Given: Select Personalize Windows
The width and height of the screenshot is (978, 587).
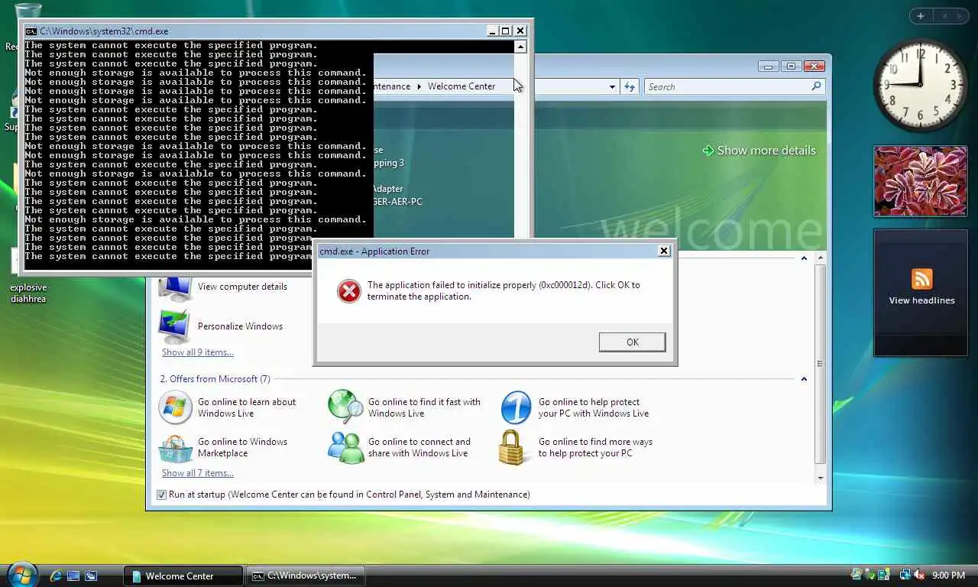Looking at the screenshot, I should (240, 326).
